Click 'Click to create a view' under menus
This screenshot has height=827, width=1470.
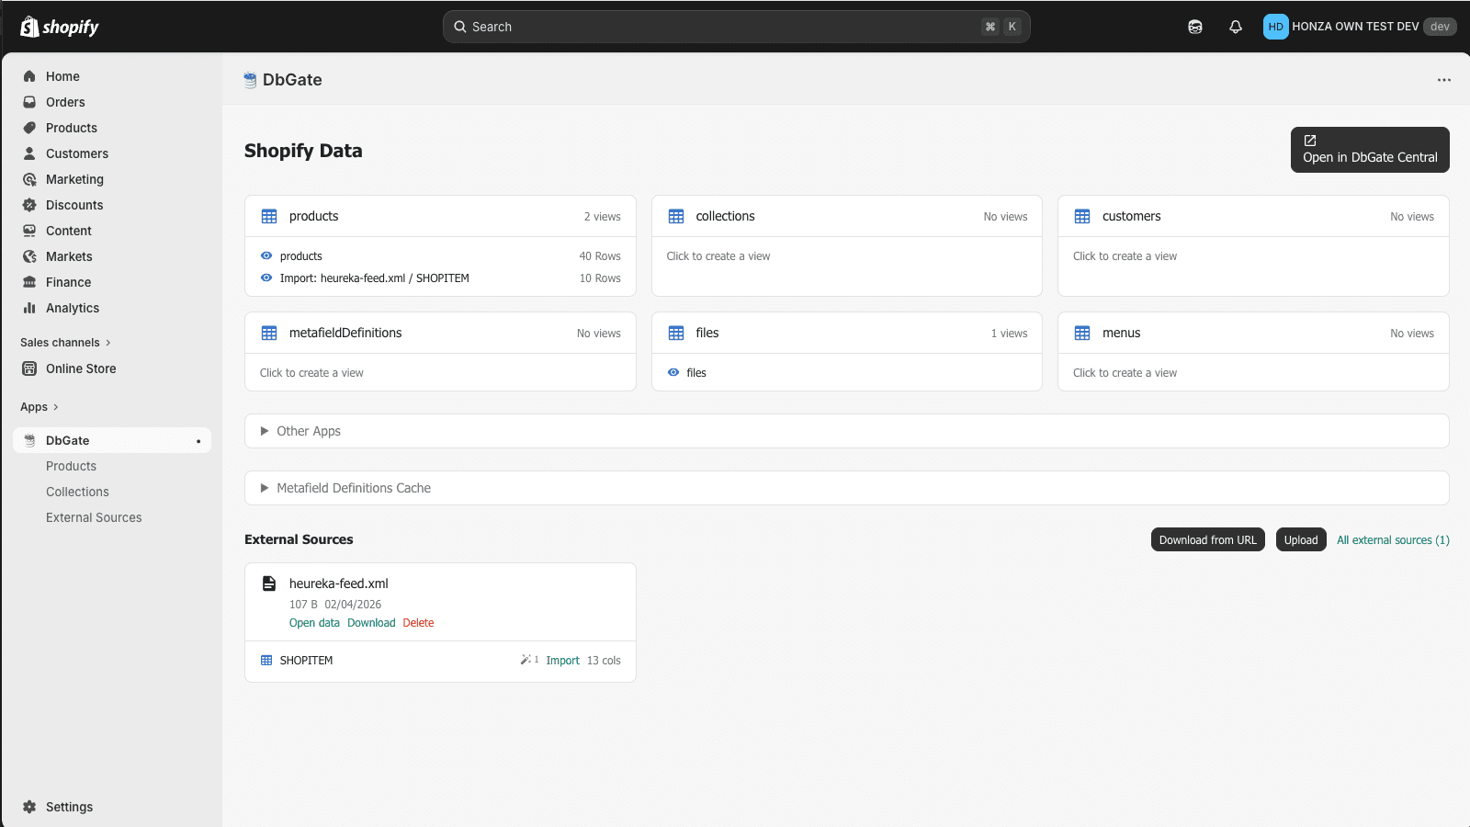pyautogui.click(x=1125, y=373)
